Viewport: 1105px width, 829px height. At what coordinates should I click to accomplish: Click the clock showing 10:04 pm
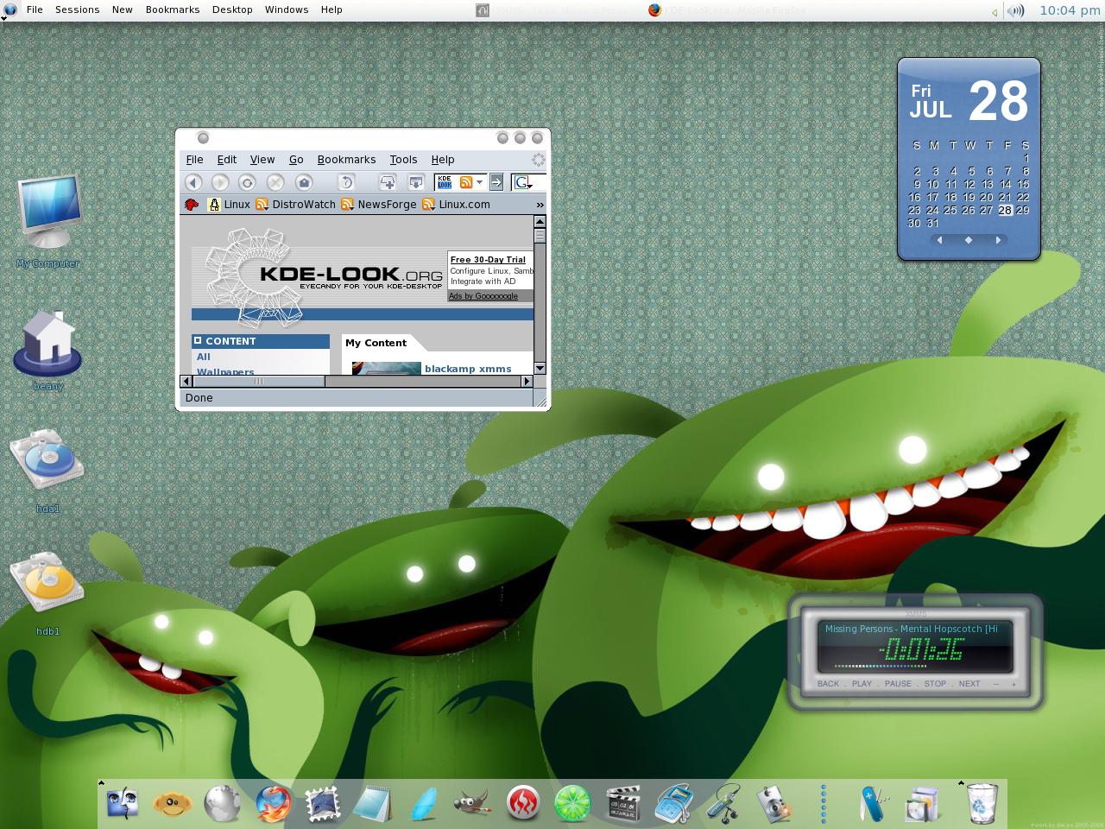(1070, 10)
